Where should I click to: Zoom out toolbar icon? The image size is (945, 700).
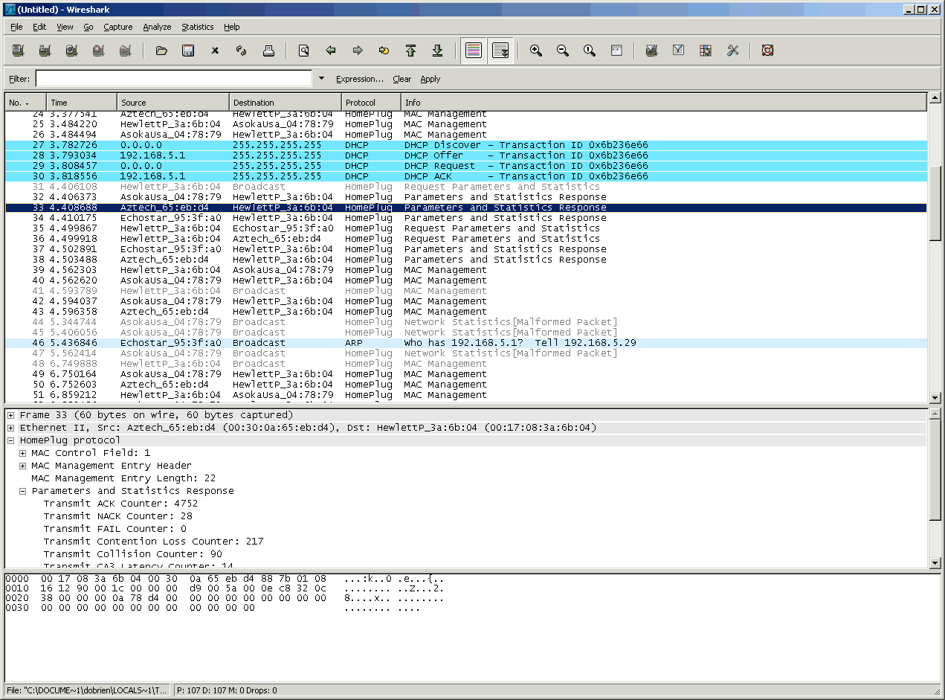(x=563, y=51)
